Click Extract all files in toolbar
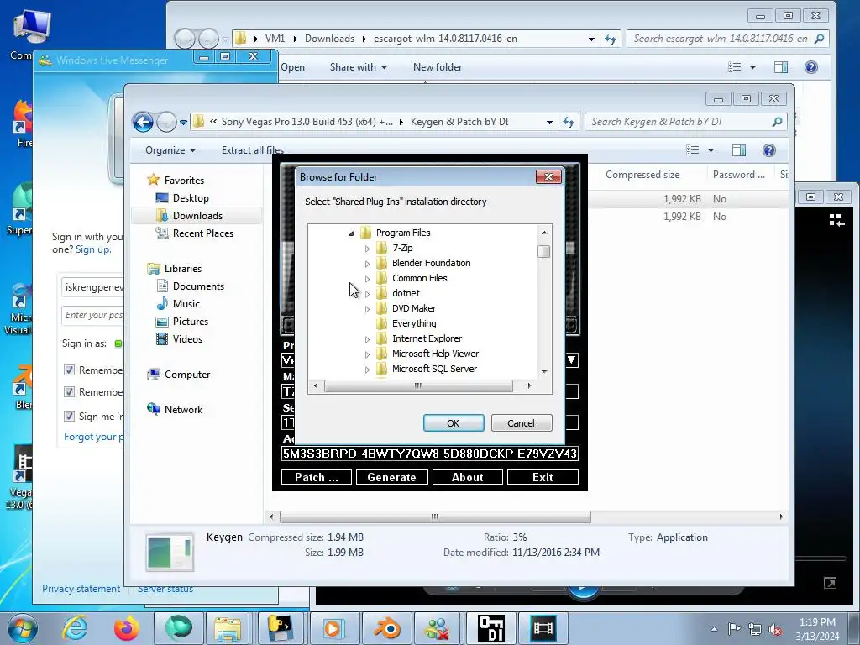 pyautogui.click(x=252, y=150)
